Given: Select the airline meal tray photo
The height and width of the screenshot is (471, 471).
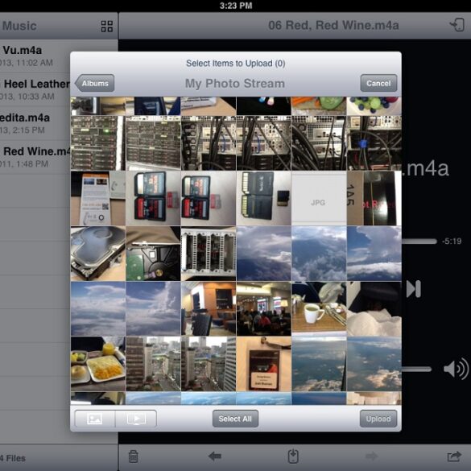Looking at the screenshot, I should [x=98, y=364].
